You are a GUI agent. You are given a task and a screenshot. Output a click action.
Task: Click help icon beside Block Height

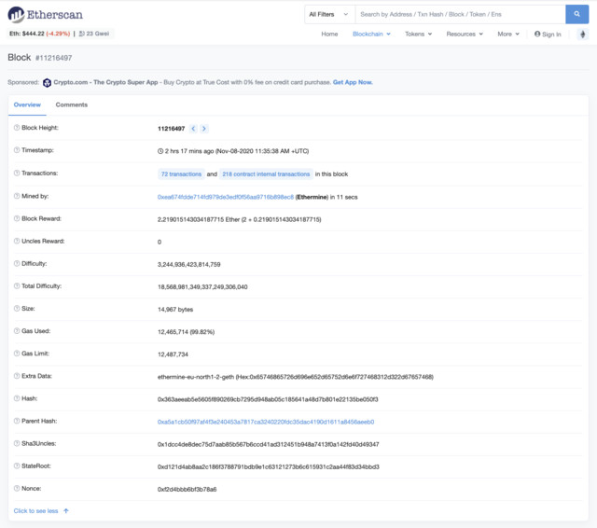[17, 128]
